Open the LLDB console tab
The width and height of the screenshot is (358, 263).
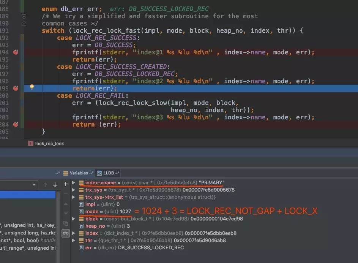(108, 173)
